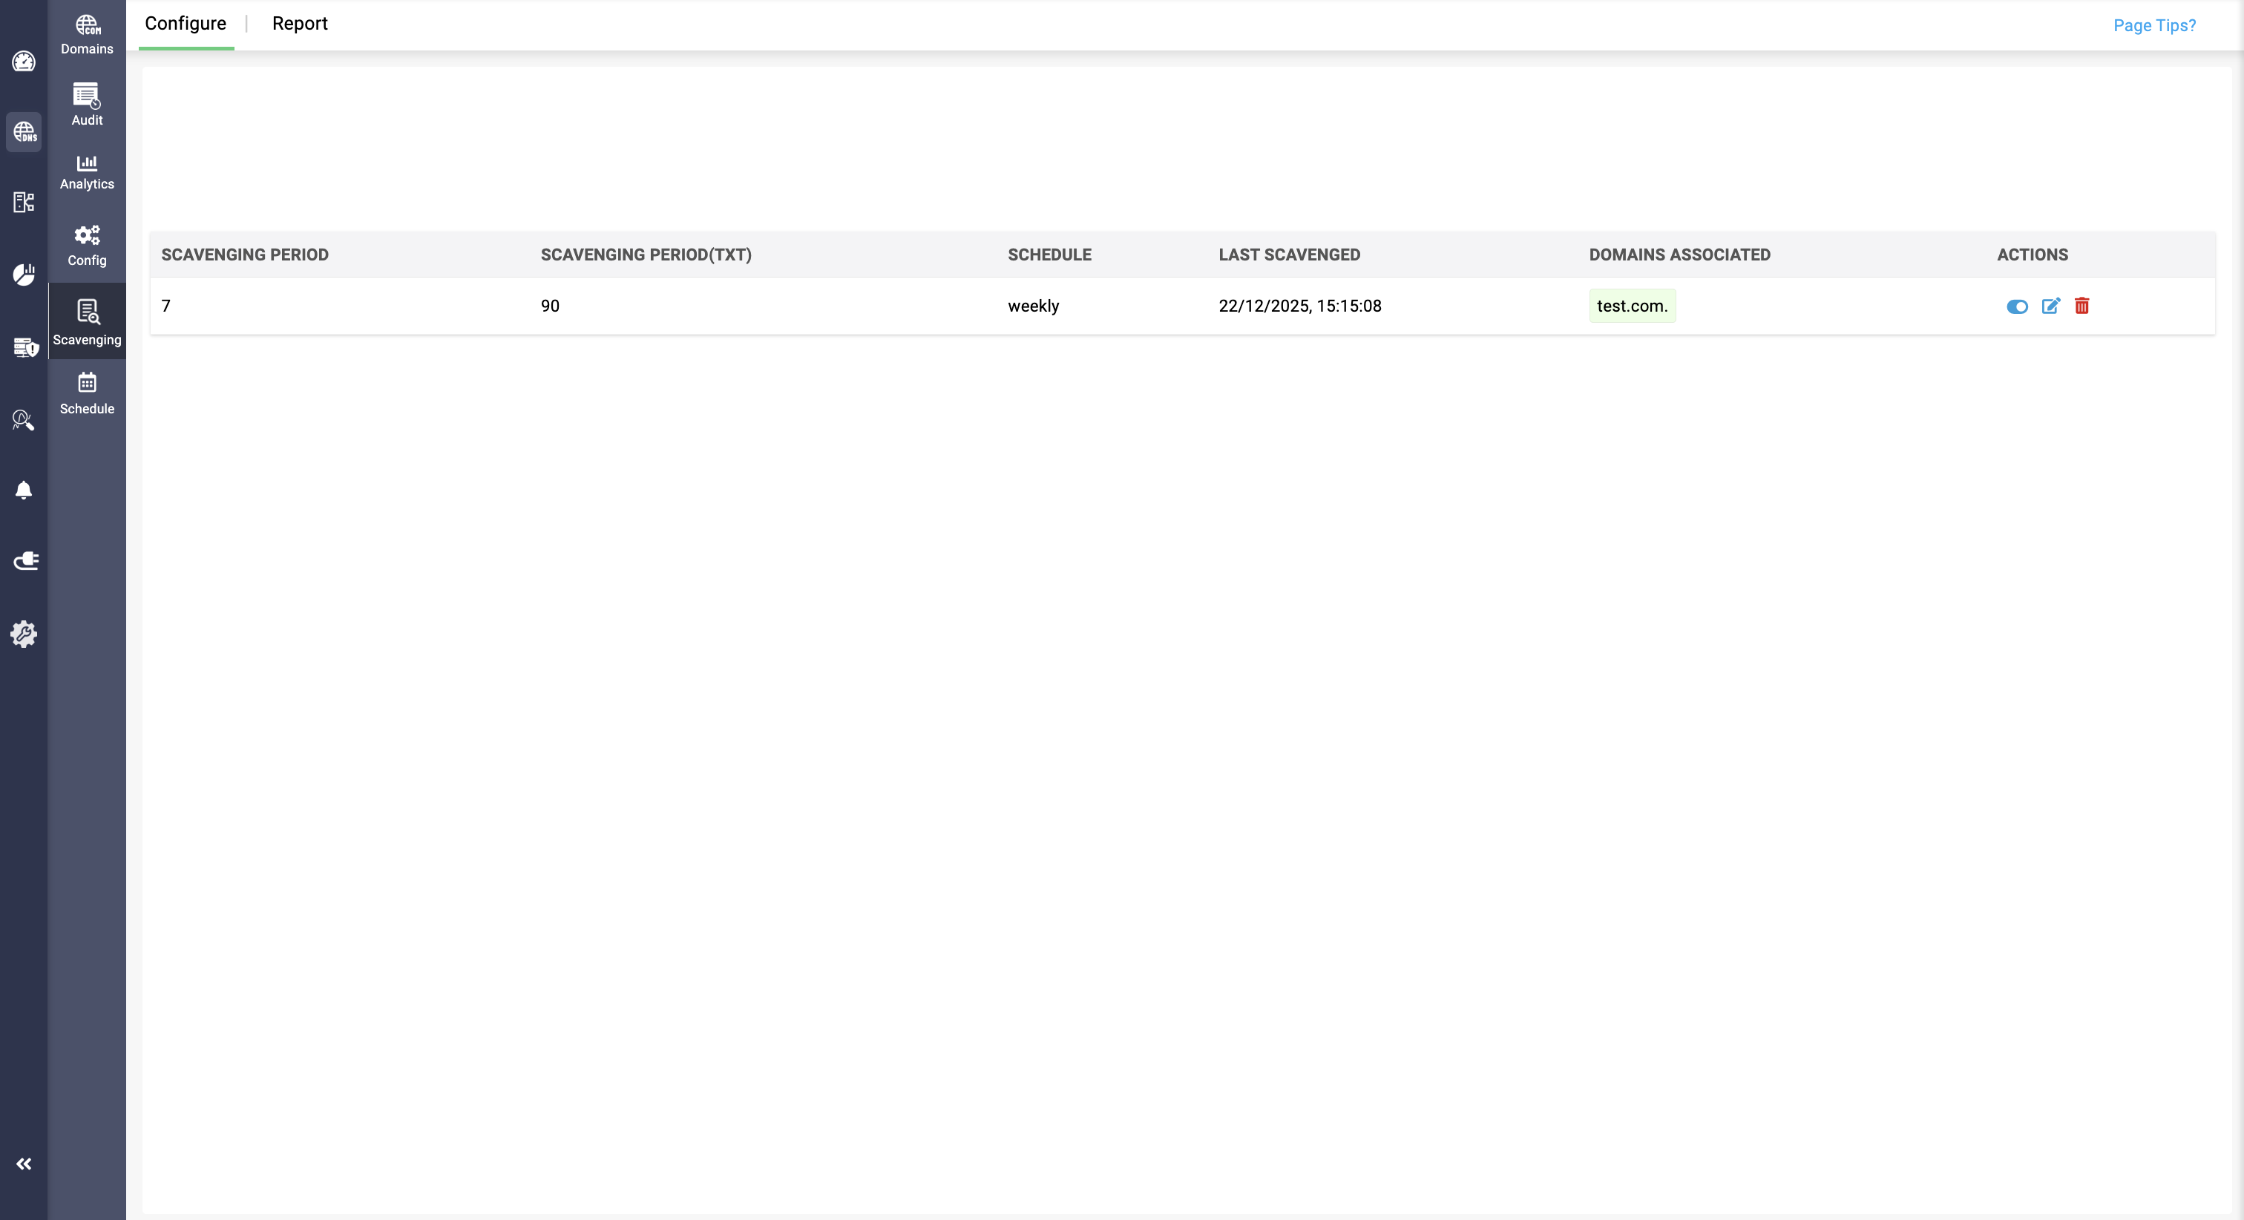Open the pie chart reports icon
The image size is (2244, 1220).
24,275
